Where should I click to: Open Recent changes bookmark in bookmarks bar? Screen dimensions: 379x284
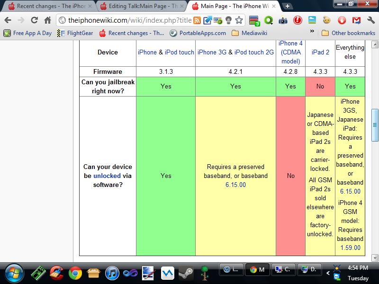click(132, 33)
